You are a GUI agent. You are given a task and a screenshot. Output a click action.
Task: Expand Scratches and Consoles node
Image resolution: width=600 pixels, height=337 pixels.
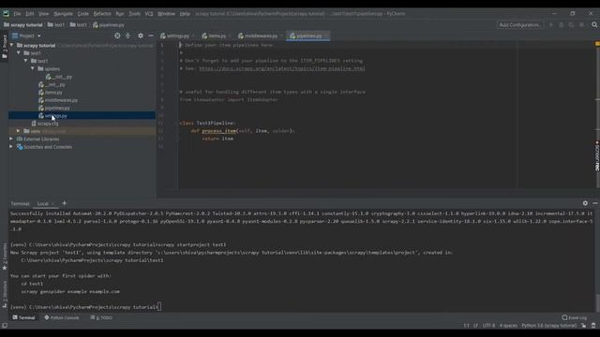11,147
